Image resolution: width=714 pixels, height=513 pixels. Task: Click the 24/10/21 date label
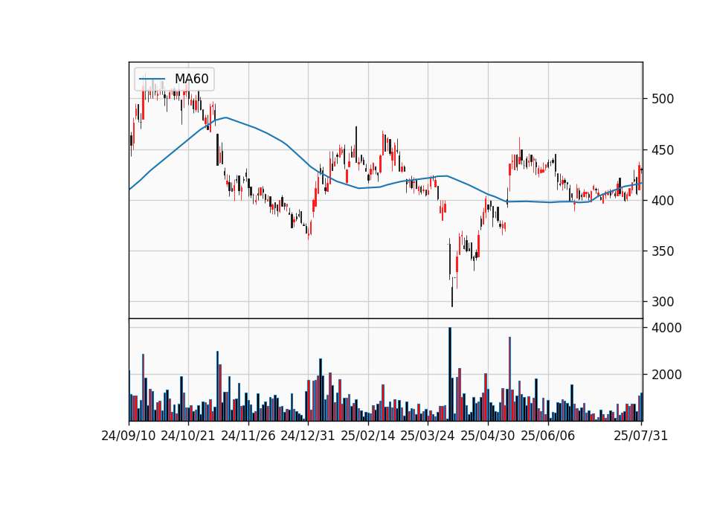[x=188, y=436]
